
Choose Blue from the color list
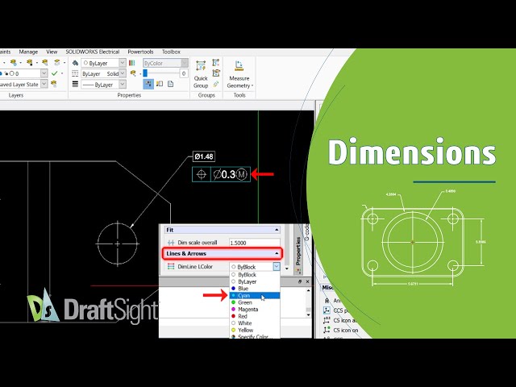(x=255, y=289)
